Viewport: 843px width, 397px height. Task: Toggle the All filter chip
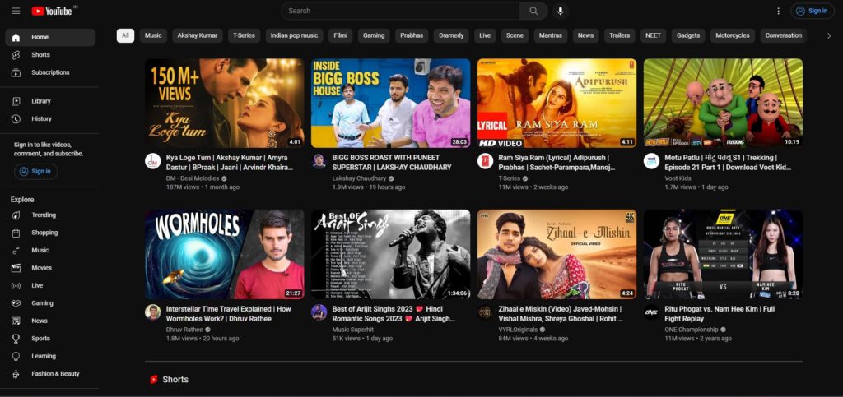tap(125, 35)
